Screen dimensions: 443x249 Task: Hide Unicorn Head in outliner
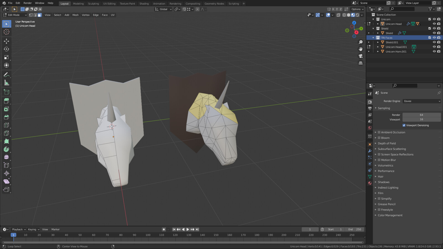434,24
